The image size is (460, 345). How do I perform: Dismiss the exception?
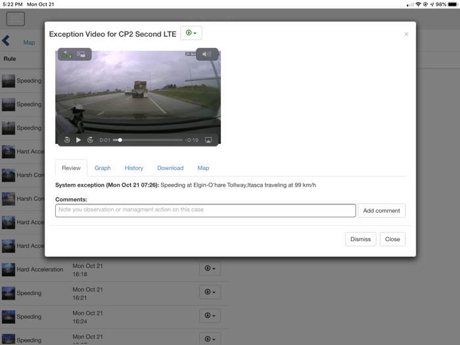[361, 239]
